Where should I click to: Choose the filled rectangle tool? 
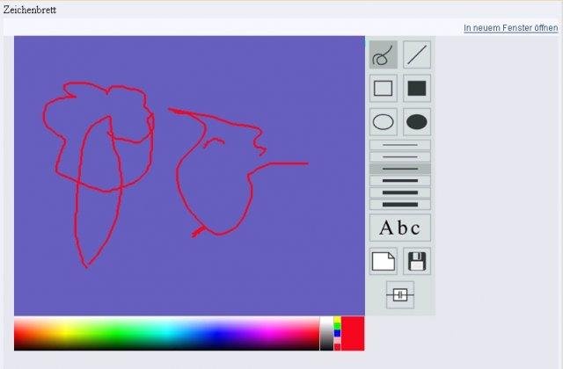tap(417, 88)
